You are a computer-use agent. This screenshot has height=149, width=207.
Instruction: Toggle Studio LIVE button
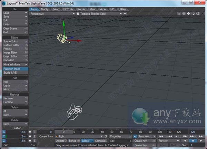pyautogui.click(x=15, y=73)
